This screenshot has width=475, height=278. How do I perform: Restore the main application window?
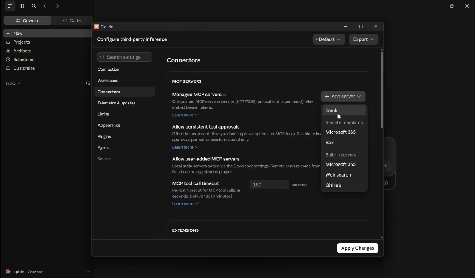coord(452,6)
